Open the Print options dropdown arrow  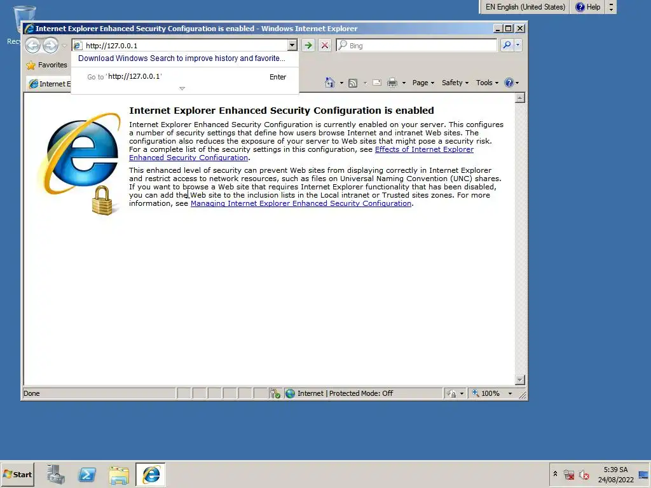[404, 83]
